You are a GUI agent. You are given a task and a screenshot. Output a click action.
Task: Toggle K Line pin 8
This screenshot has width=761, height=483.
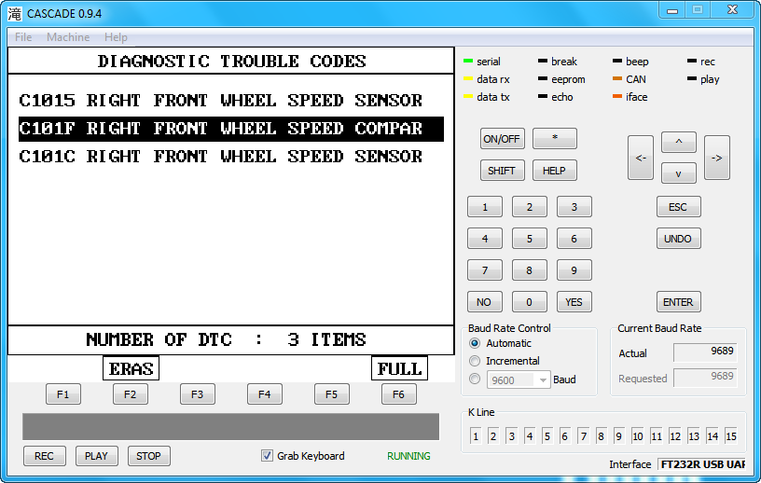[601, 436]
